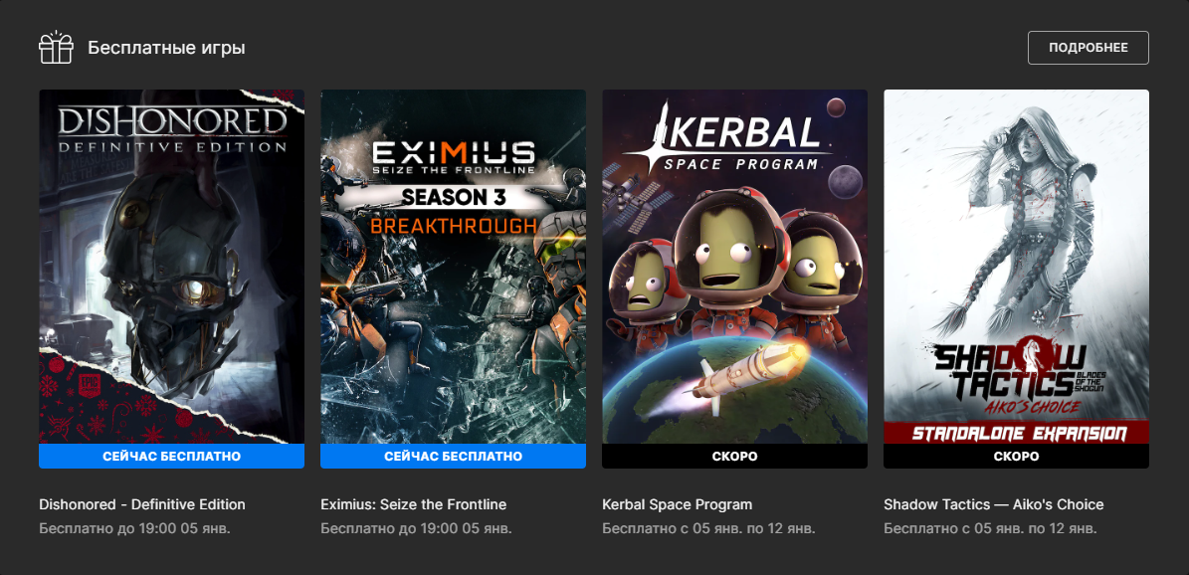This screenshot has height=575, width=1189.
Task: Open Kerbal Space Program title link
Action: tap(678, 504)
